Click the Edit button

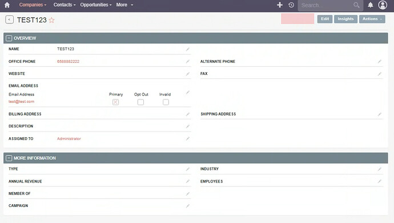click(325, 19)
